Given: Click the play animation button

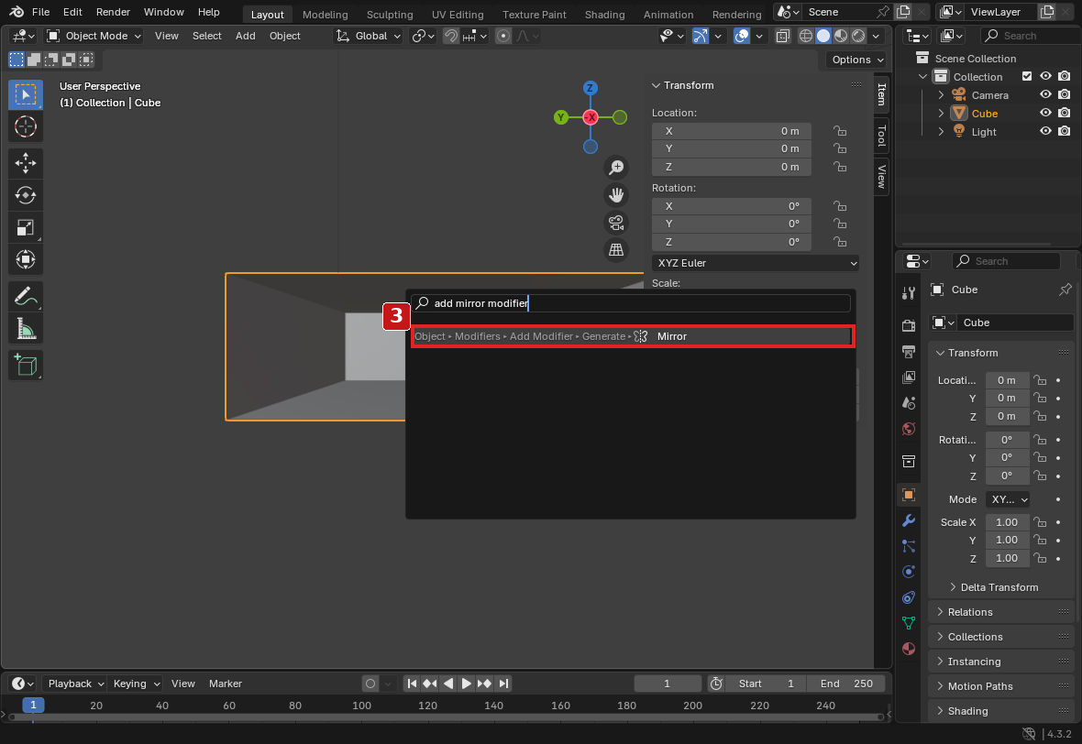Looking at the screenshot, I should (x=467, y=684).
